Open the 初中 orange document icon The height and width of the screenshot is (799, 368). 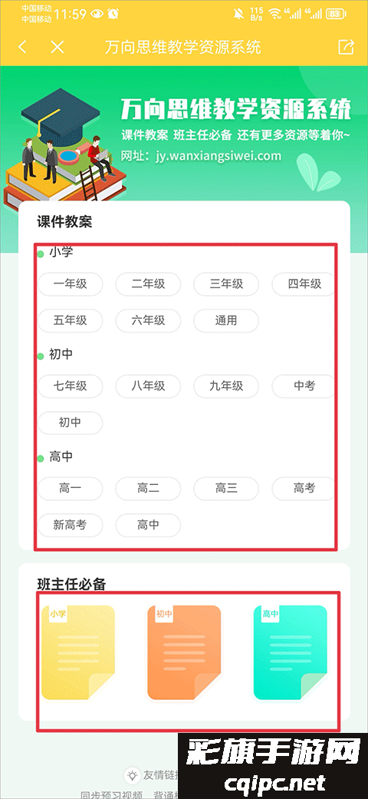[184, 653]
